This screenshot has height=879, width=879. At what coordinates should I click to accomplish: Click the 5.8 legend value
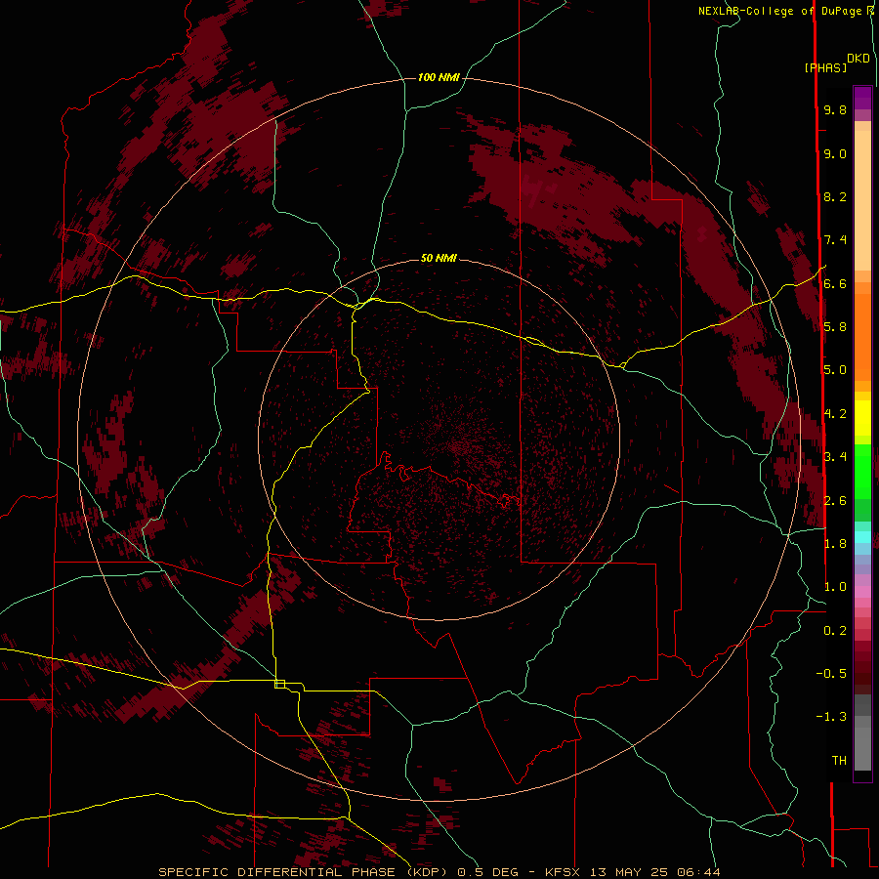(835, 327)
